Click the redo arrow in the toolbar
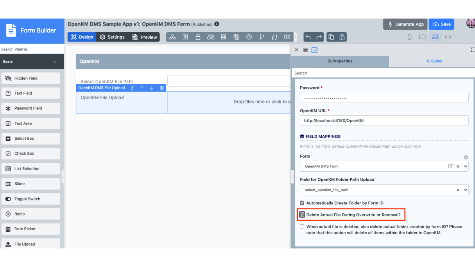The width and height of the screenshot is (475, 267). (x=319, y=37)
